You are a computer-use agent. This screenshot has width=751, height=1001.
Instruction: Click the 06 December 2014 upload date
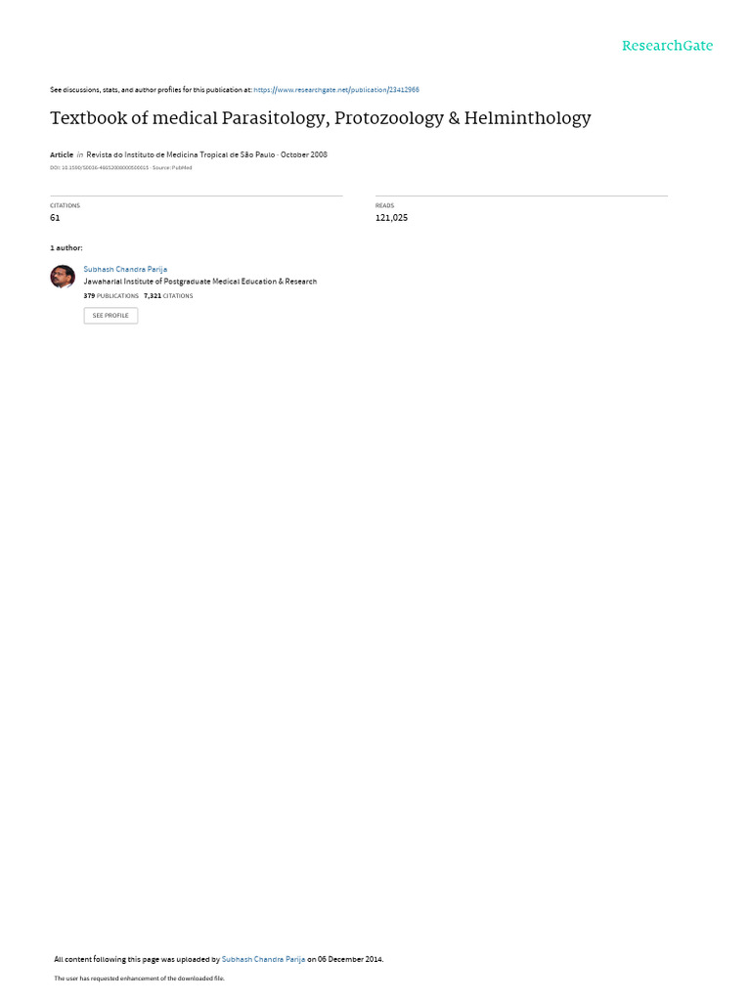[x=350, y=959]
